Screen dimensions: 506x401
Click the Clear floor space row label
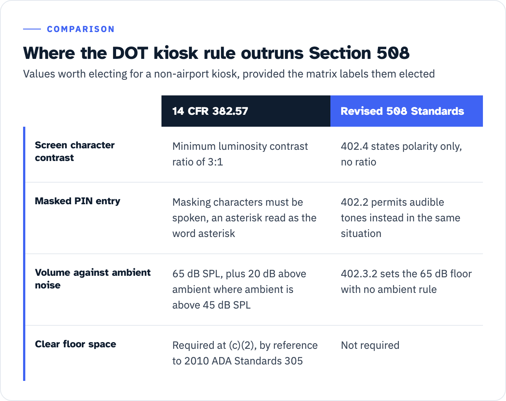click(76, 344)
